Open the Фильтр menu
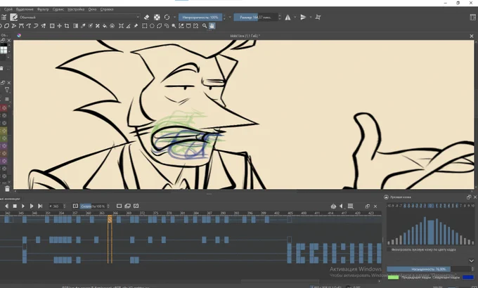The image size is (478, 288). (43, 9)
